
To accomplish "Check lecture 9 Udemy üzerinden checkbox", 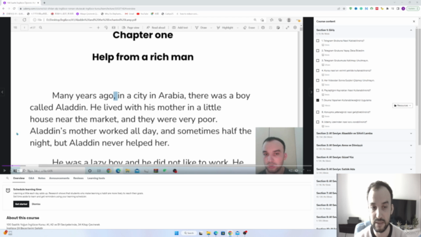I will [318, 122].
